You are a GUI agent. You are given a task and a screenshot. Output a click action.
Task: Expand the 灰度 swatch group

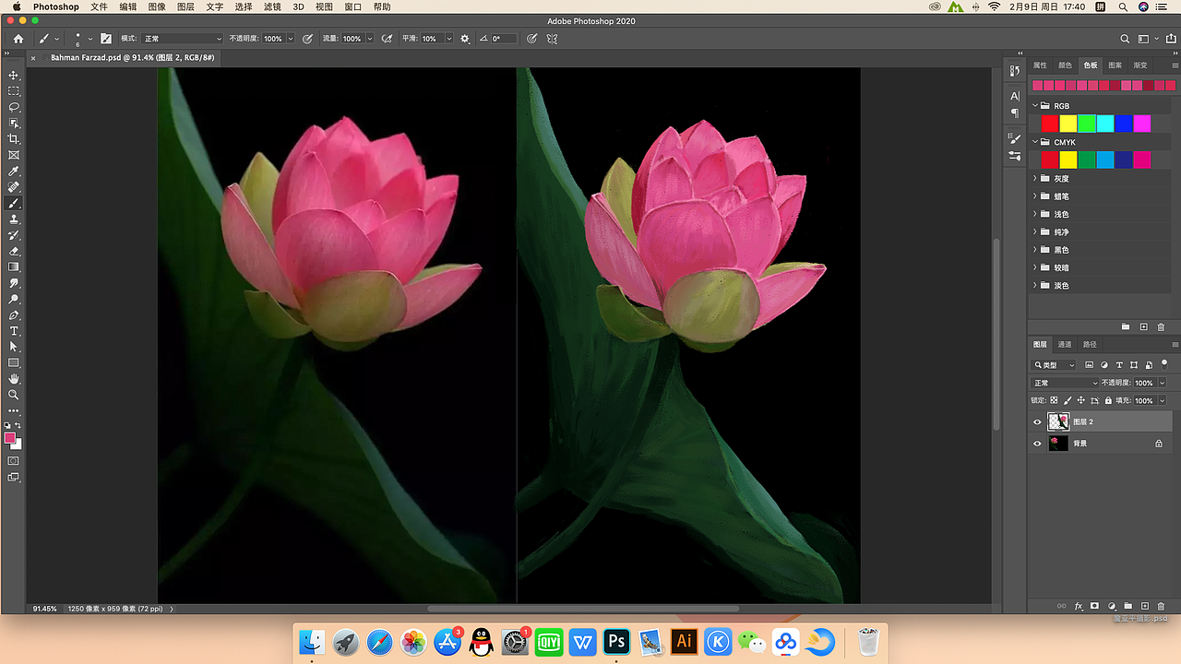tap(1035, 178)
